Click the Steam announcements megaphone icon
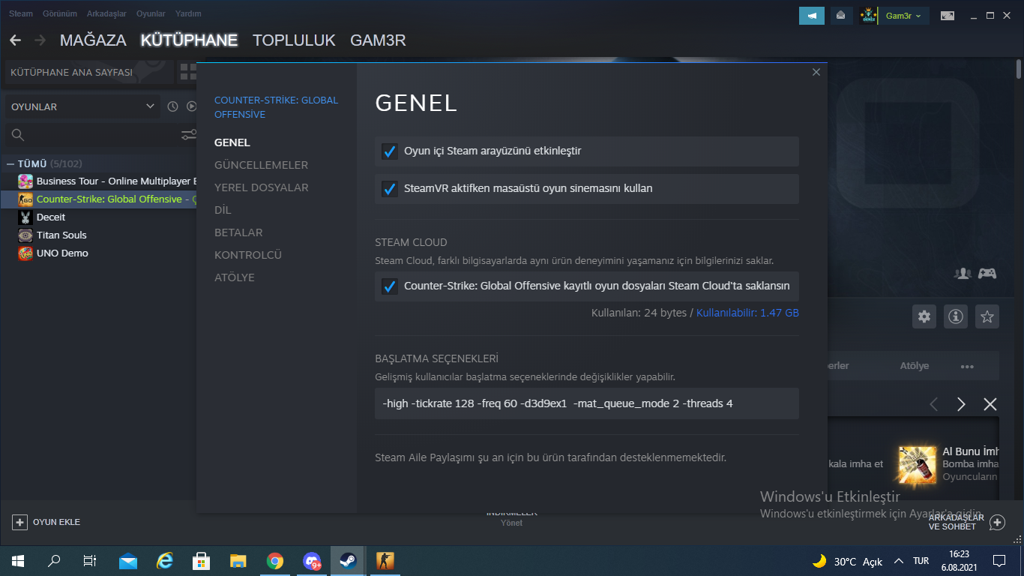 [x=812, y=15]
